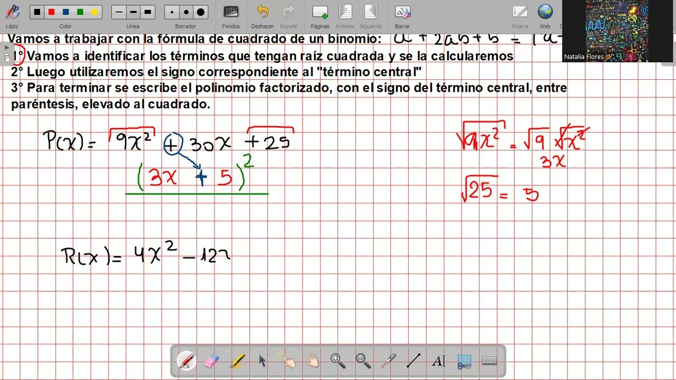The height and width of the screenshot is (380, 676).
Task: Select the click-finger interaction tool
Action: pyautogui.click(x=287, y=360)
